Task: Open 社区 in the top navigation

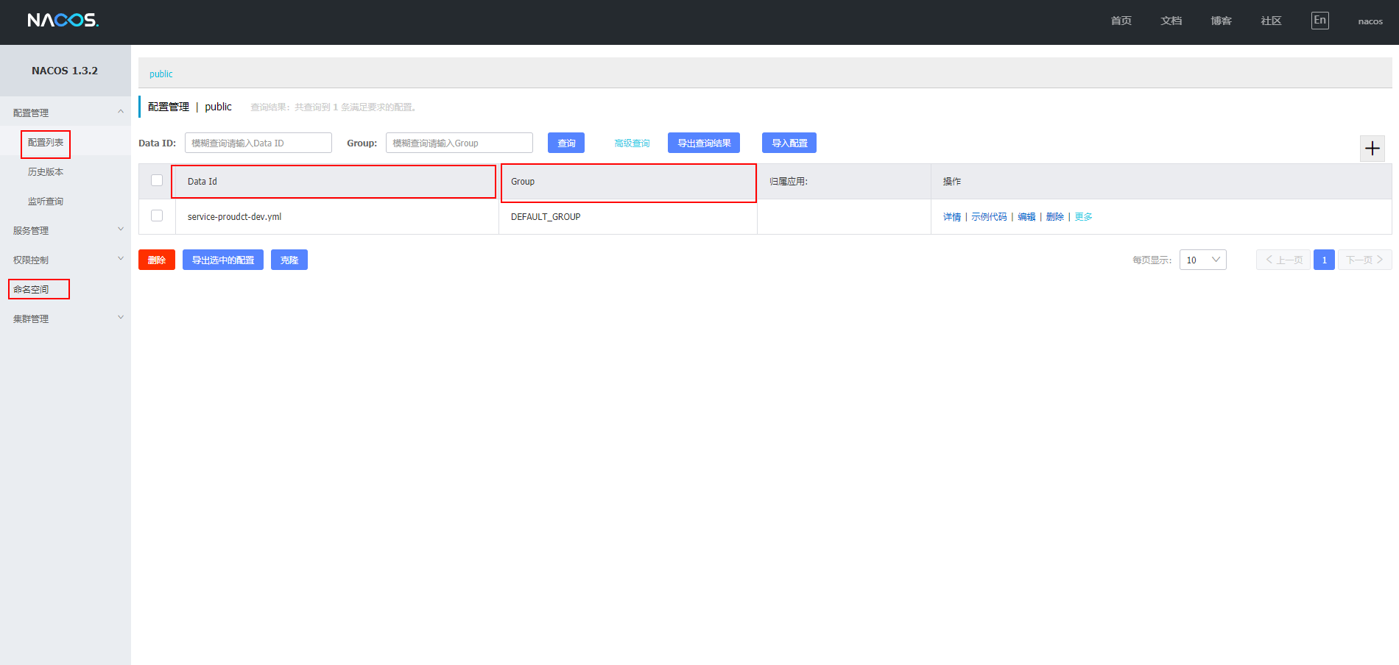Action: [1271, 21]
